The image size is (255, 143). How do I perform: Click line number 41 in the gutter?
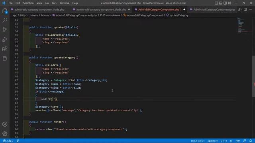click(16, 57)
